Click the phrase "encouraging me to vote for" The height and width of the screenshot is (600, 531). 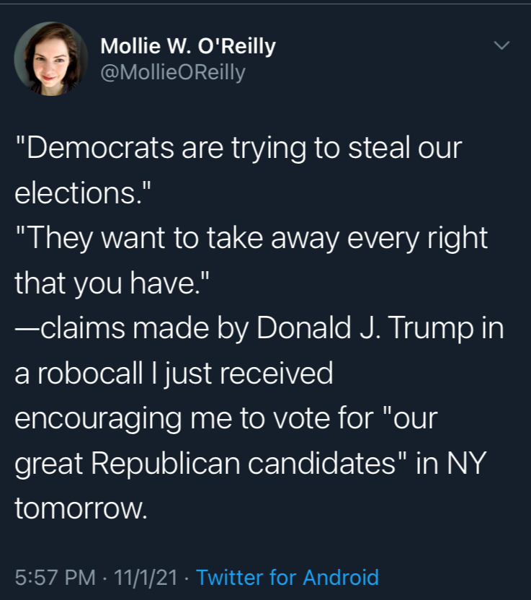click(x=195, y=419)
